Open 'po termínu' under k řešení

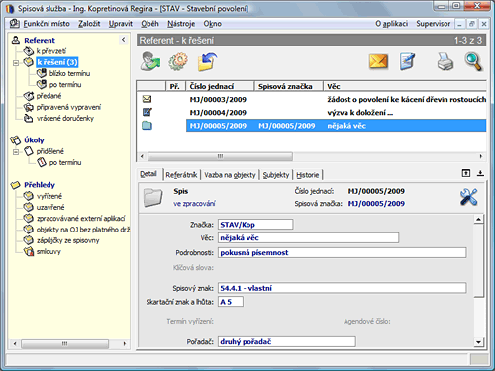pos(65,85)
